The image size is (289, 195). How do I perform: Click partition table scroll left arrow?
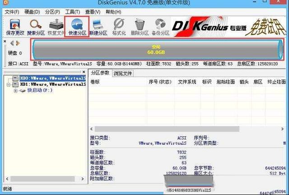(92, 129)
